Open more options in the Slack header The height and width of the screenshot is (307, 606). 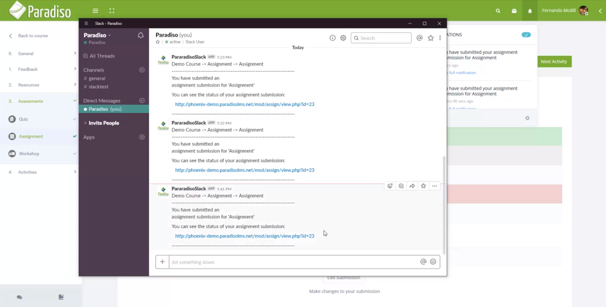440,38
